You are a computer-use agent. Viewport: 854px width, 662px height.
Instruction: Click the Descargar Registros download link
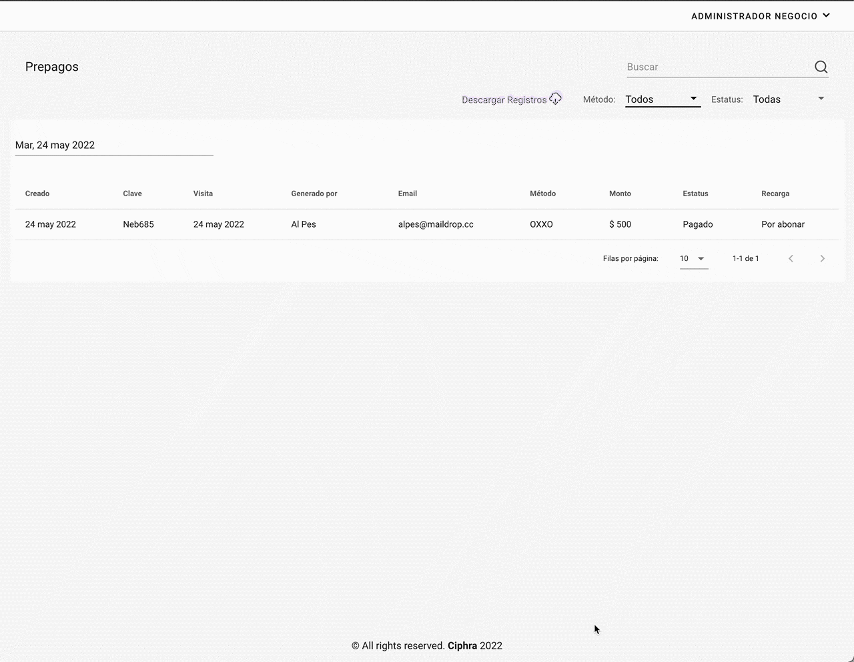click(511, 99)
